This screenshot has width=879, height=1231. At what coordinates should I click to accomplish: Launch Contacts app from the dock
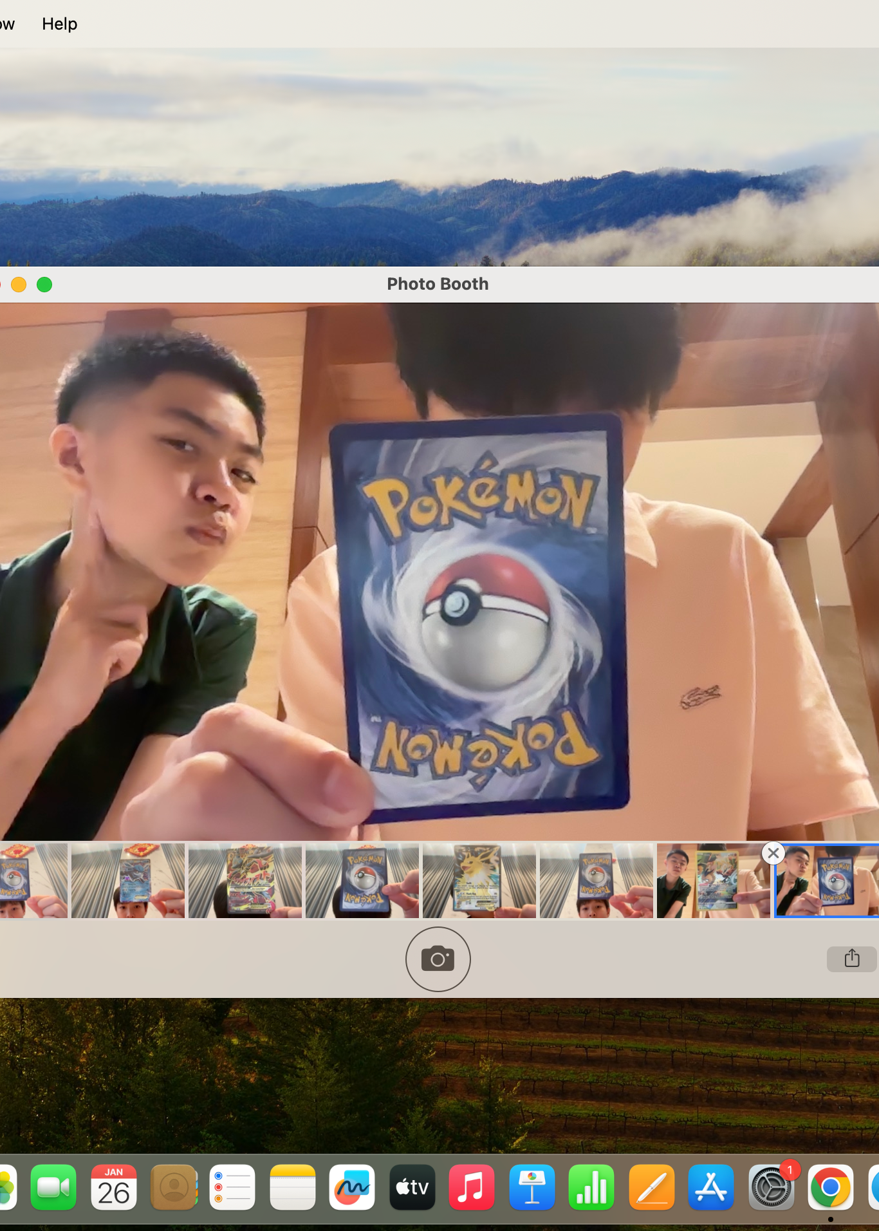173,1187
